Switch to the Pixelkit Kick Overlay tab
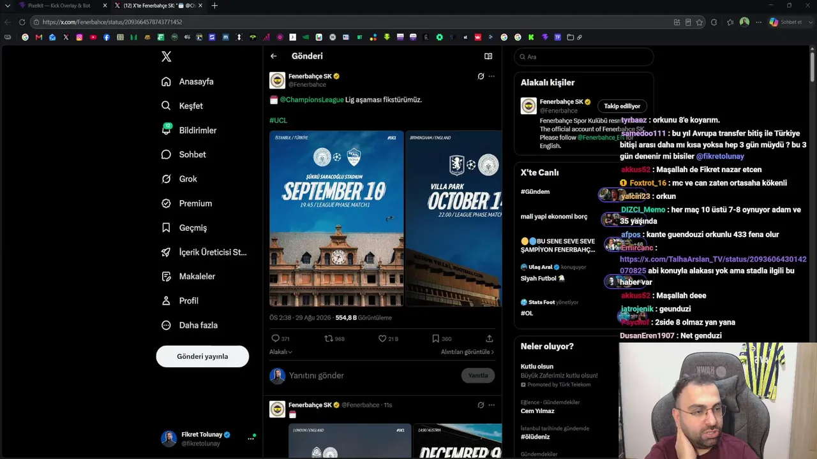This screenshot has width=817, height=459. tap(59, 6)
